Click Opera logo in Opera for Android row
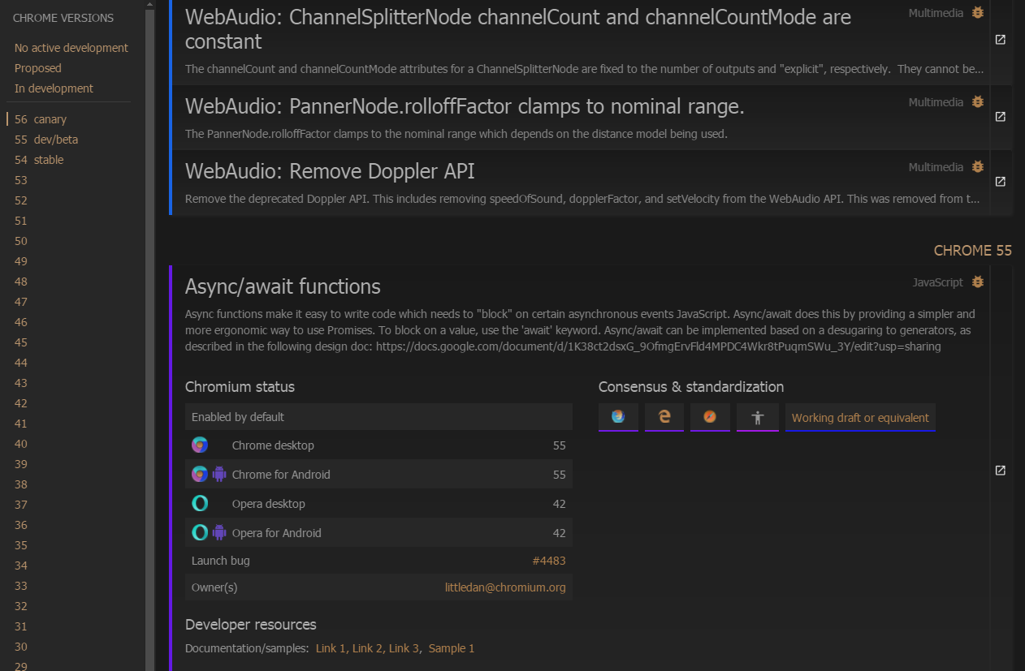 [200, 533]
